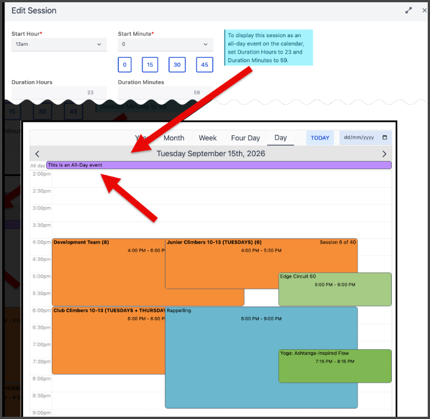Expand the Edit Session dialog to fullscreen

coord(409,10)
